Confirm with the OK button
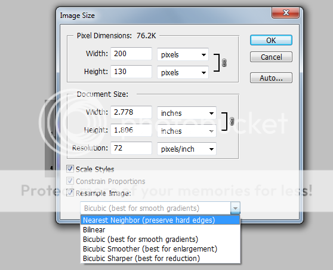The image size is (333, 270). 271,40
